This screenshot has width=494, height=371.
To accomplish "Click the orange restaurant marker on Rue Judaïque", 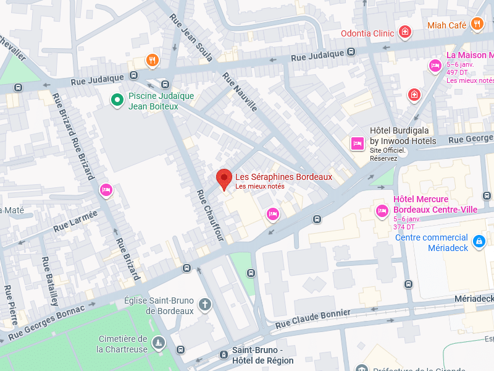I will (x=152, y=60).
